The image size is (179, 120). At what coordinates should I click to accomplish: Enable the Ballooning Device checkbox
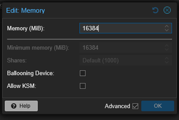point(83,73)
